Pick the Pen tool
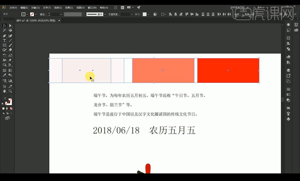The width and height of the screenshot is (300, 181). click(x=5, y=36)
